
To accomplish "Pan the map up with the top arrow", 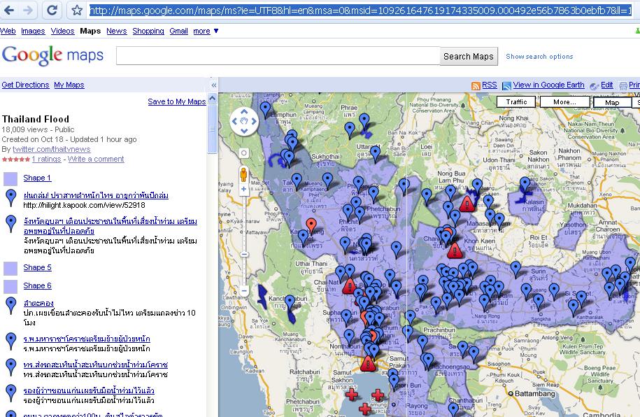I will 244,111.
